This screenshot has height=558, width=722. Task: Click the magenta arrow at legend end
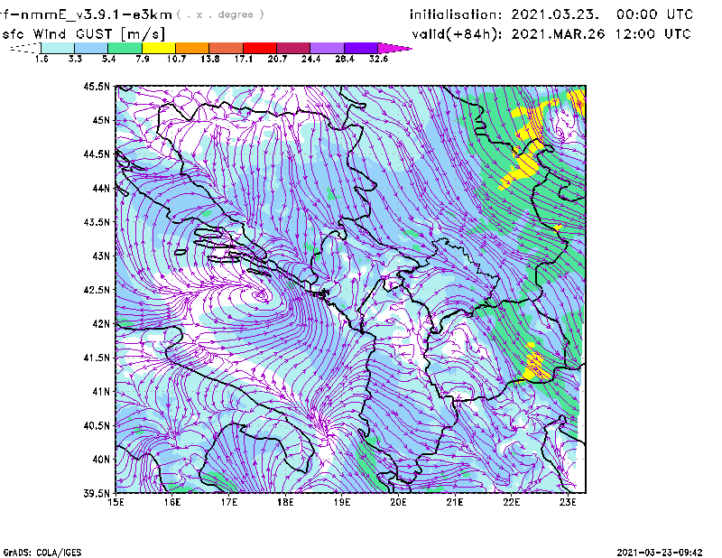point(395,47)
